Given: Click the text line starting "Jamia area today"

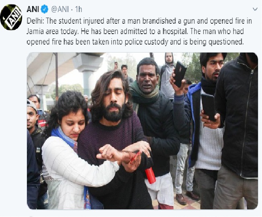Looking at the screenshot, I should 135,31.
